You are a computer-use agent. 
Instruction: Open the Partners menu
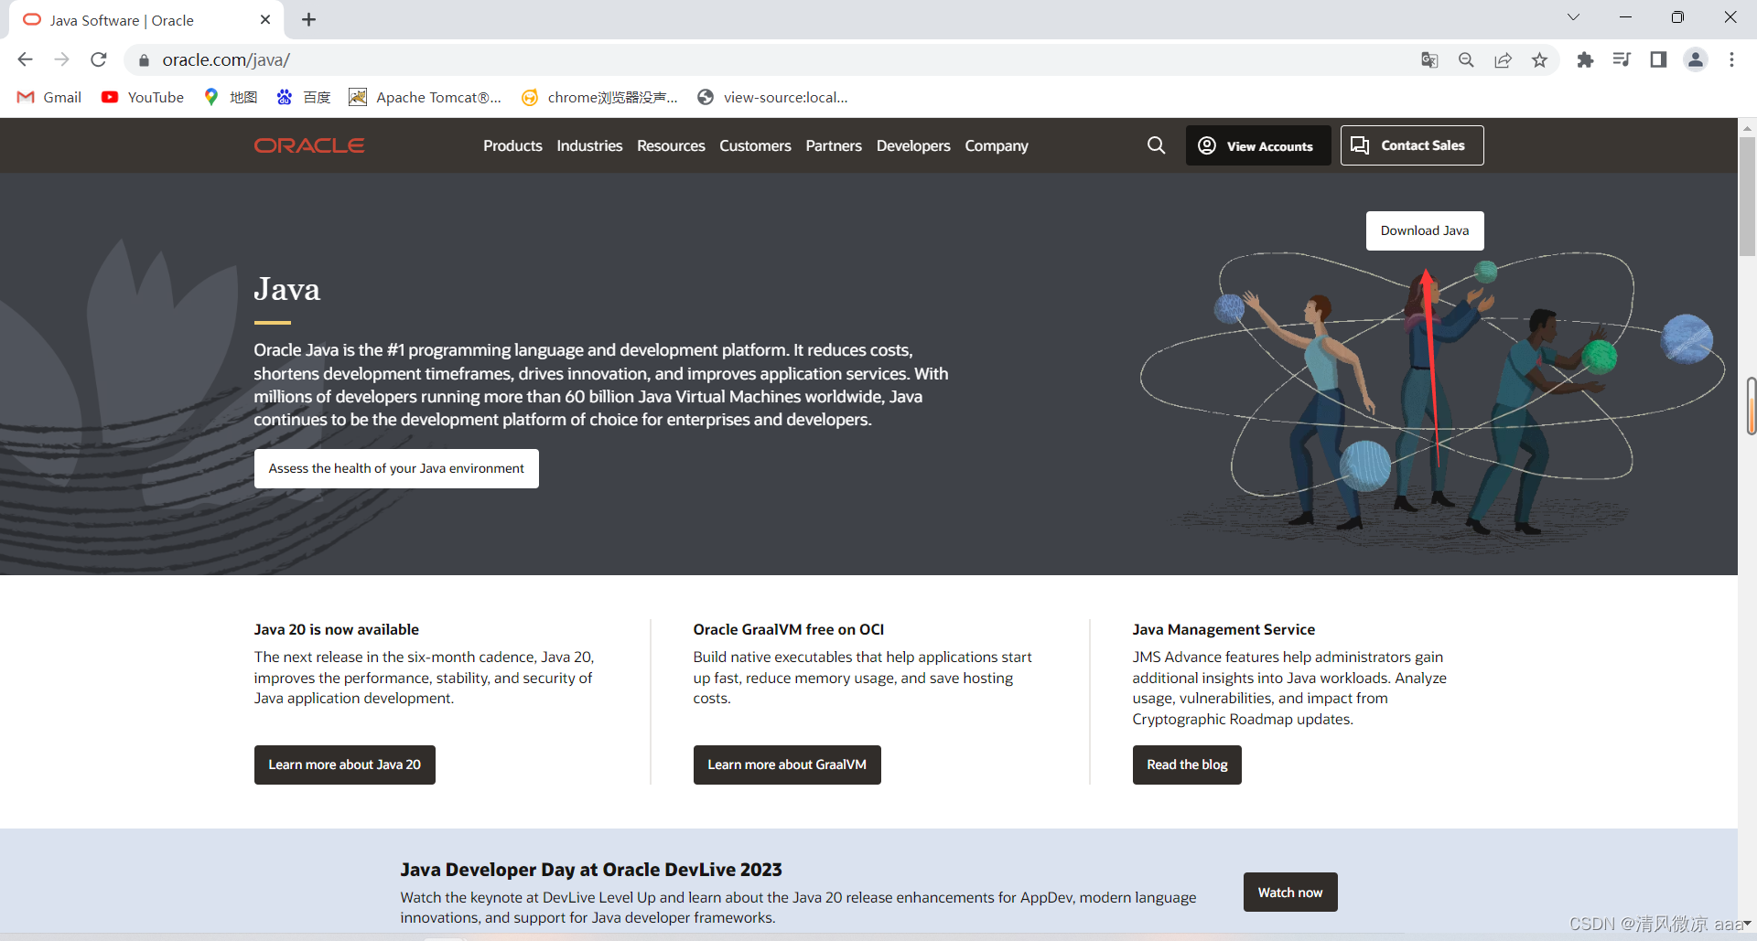click(x=834, y=145)
